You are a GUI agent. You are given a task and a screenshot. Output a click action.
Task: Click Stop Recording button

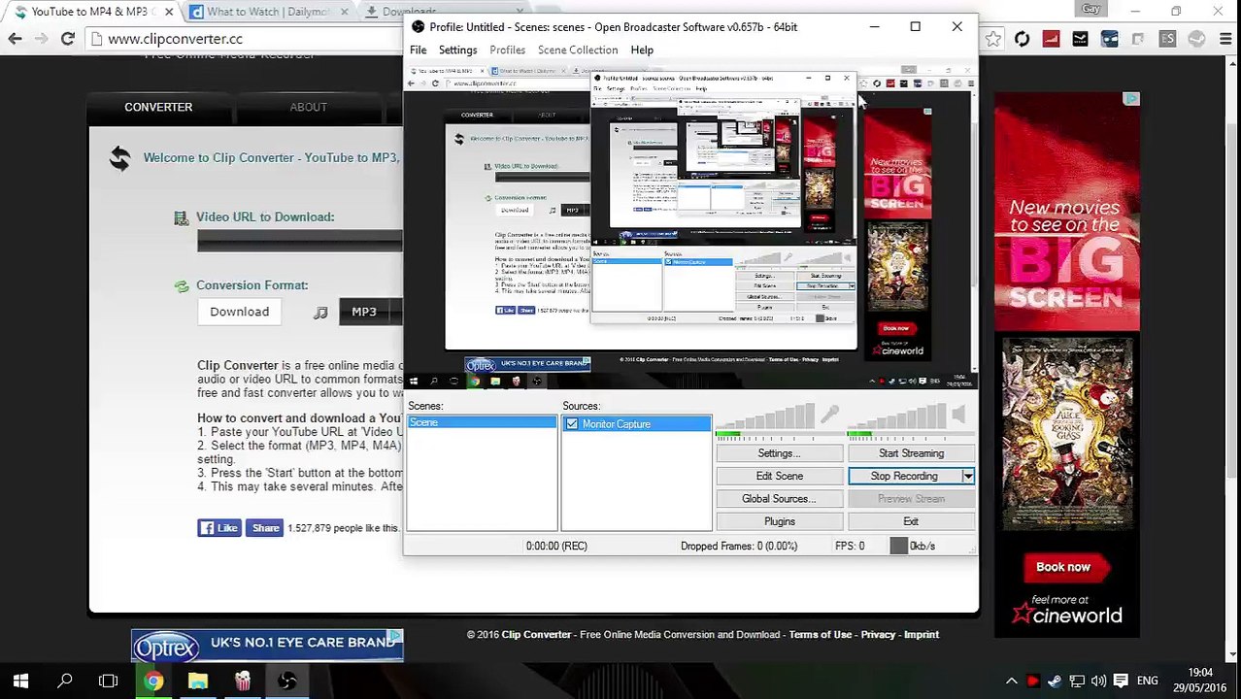pos(904,476)
